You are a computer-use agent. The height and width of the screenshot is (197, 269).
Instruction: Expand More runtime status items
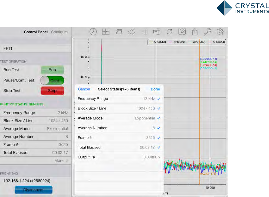tap(61, 160)
